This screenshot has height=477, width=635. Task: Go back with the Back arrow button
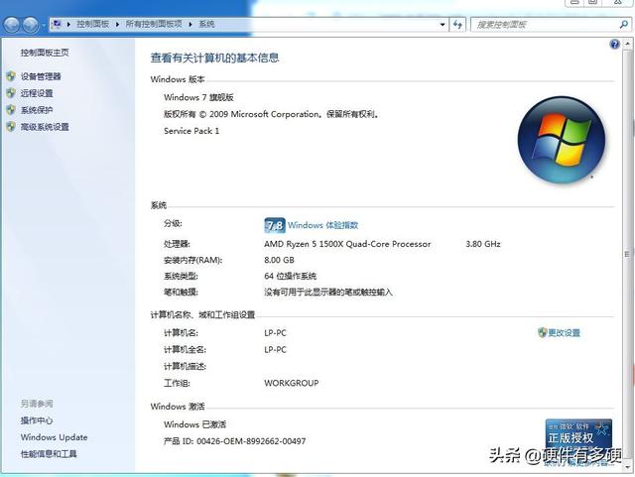12,25
